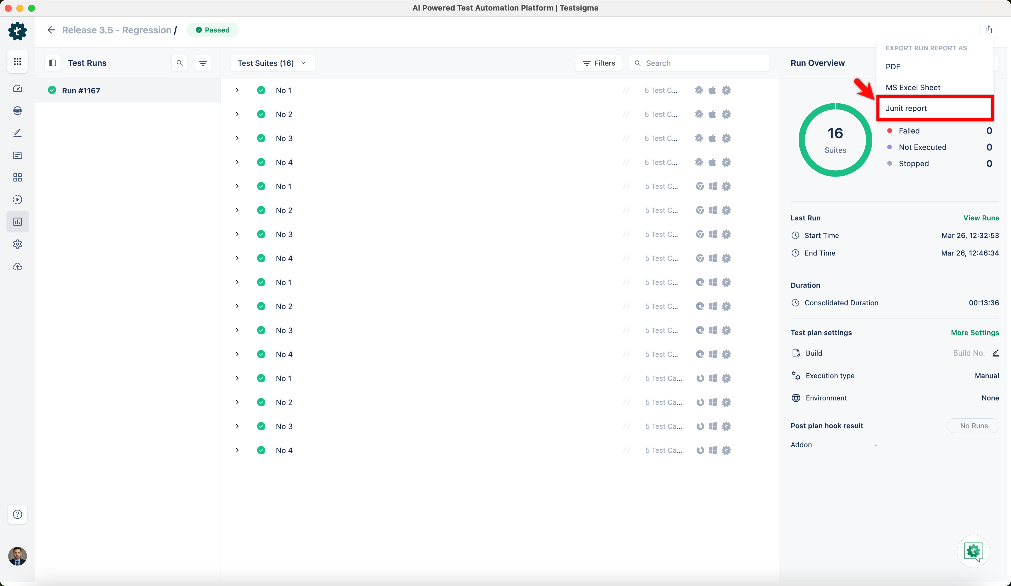Expand the last No 4 suite row

click(x=237, y=450)
